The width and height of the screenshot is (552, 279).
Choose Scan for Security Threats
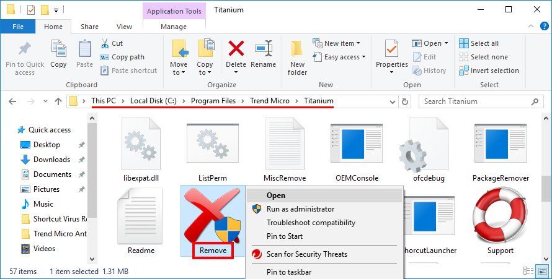coord(324,254)
